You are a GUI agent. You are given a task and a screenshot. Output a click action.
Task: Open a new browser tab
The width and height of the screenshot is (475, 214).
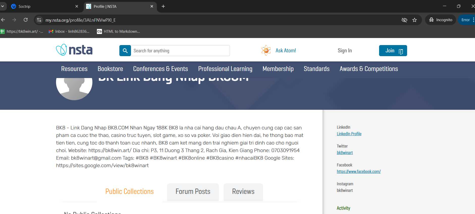coord(163,6)
